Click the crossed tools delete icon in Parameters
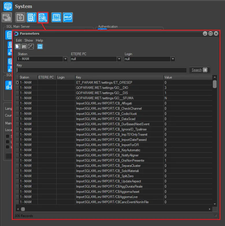Viewport: 225px width, 226px height. [x=31, y=46]
